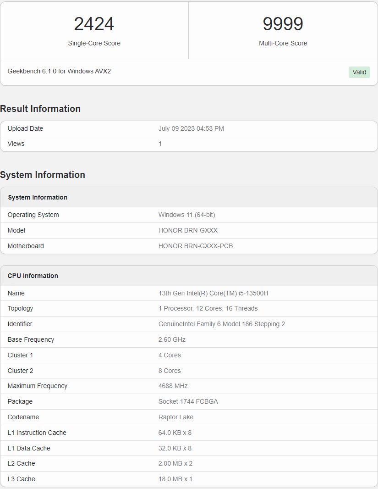Click the green Valid badge
378x489 pixels.
(359, 72)
